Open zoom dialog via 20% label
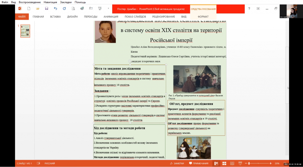 click(277, 163)
